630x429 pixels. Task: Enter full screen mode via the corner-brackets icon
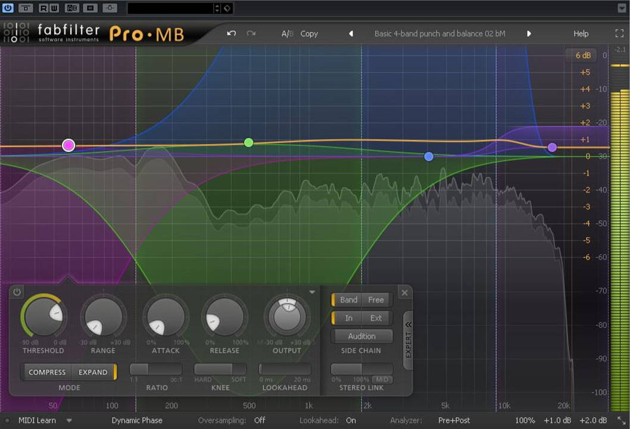click(619, 34)
